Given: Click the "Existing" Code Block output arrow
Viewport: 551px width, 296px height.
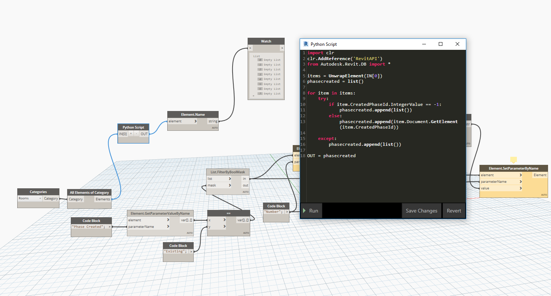Looking at the screenshot, I should tap(191, 251).
